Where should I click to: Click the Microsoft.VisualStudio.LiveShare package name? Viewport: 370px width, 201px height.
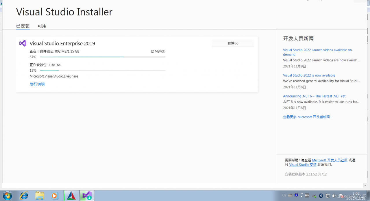click(x=54, y=76)
